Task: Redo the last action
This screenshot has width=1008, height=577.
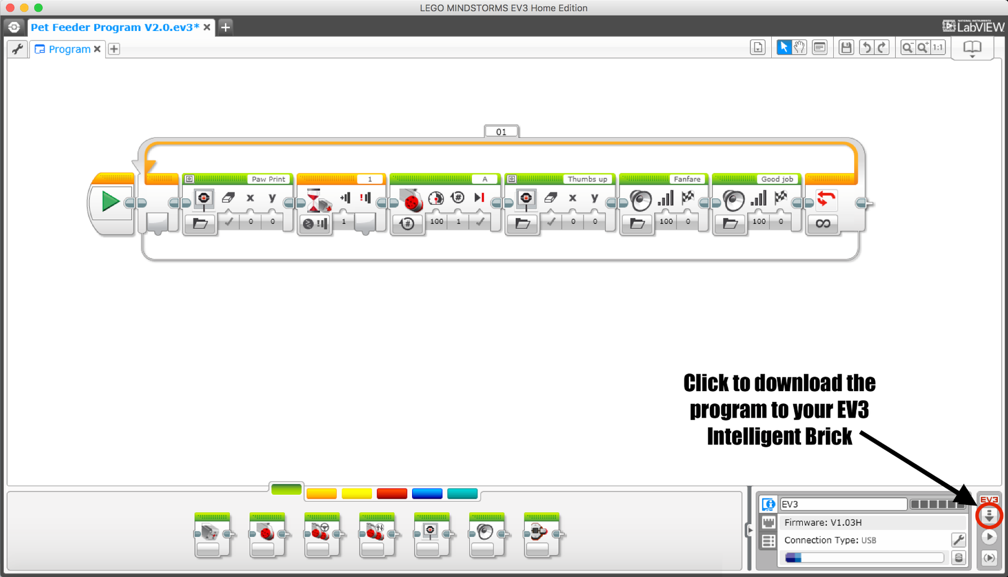Action: [882, 47]
